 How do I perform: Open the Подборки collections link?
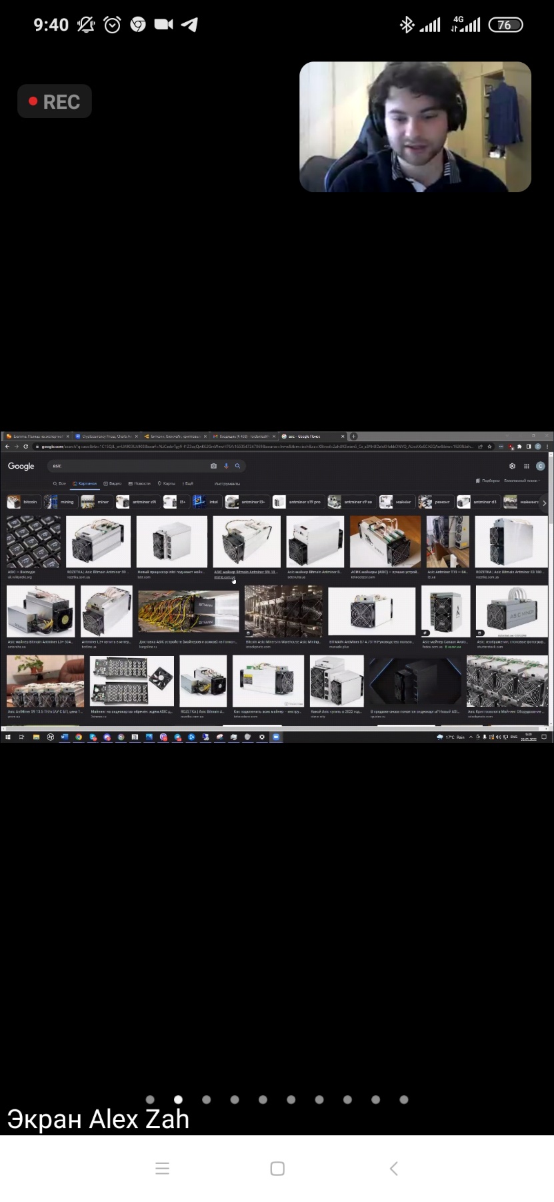(488, 481)
